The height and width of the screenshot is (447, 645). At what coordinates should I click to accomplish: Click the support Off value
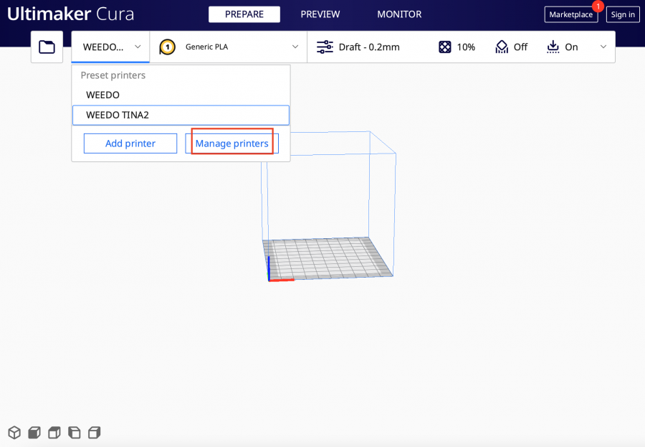pos(520,47)
